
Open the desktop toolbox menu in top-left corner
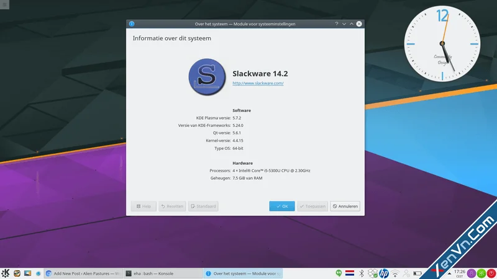click(x=4, y=4)
